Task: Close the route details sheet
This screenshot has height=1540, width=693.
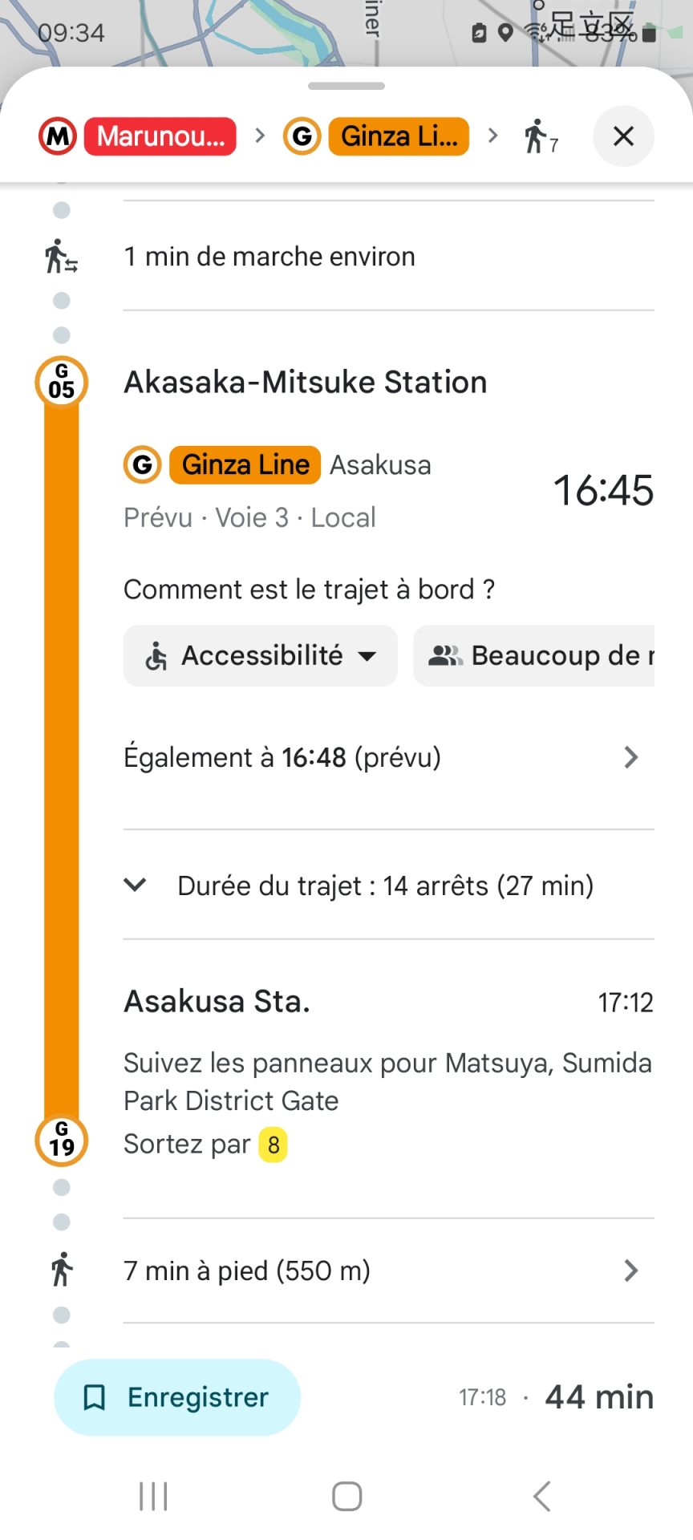Action: pos(623,136)
